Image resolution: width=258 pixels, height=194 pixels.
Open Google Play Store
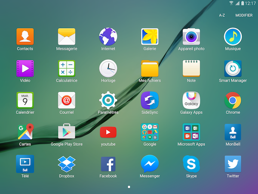pyautogui.click(x=67, y=131)
